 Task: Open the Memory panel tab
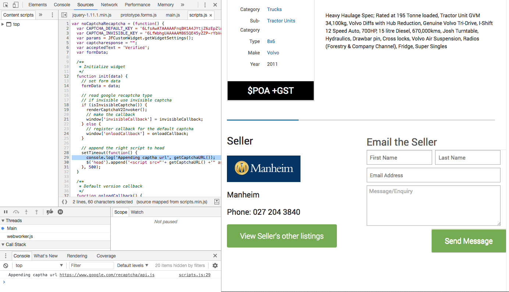pyautogui.click(x=165, y=5)
